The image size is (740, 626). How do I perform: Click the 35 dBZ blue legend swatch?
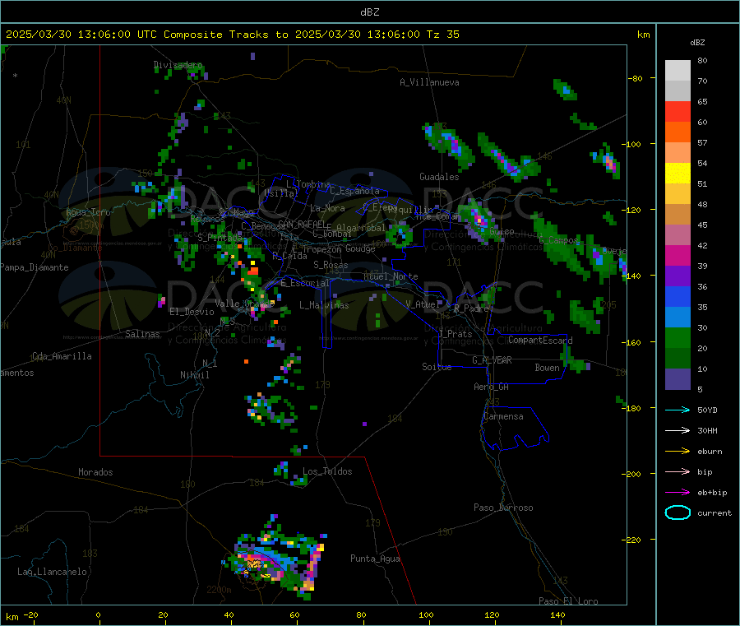[678, 296]
